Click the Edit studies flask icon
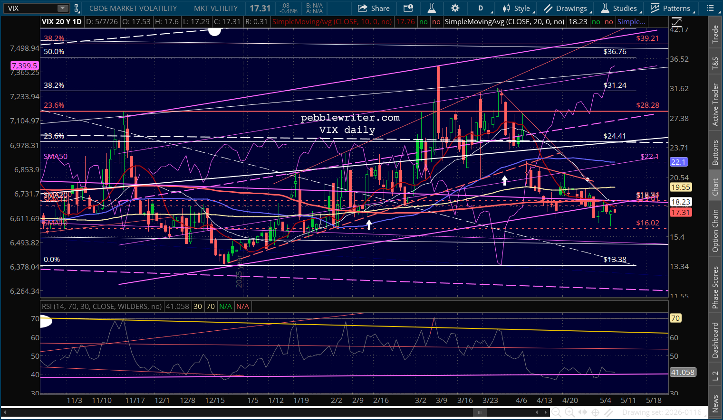This screenshot has height=420, width=723. [432, 8]
